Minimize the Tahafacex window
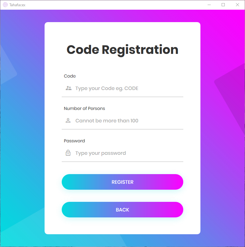The height and width of the screenshot is (247, 245). coord(209,5)
